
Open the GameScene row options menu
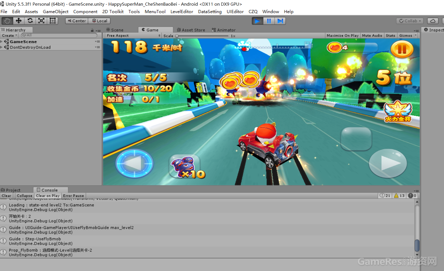click(x=98, y=41)
